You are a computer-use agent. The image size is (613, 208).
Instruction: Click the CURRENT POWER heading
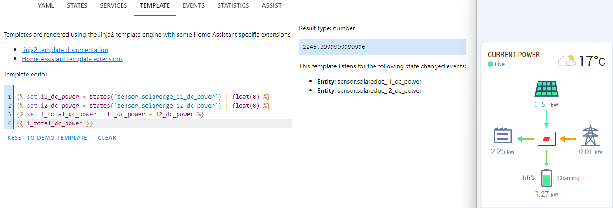pyautogui.click(x=514, y=55)
